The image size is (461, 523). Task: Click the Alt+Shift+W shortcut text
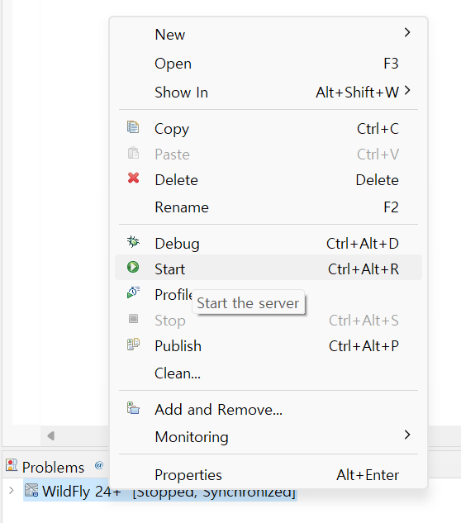coord(357,93)
